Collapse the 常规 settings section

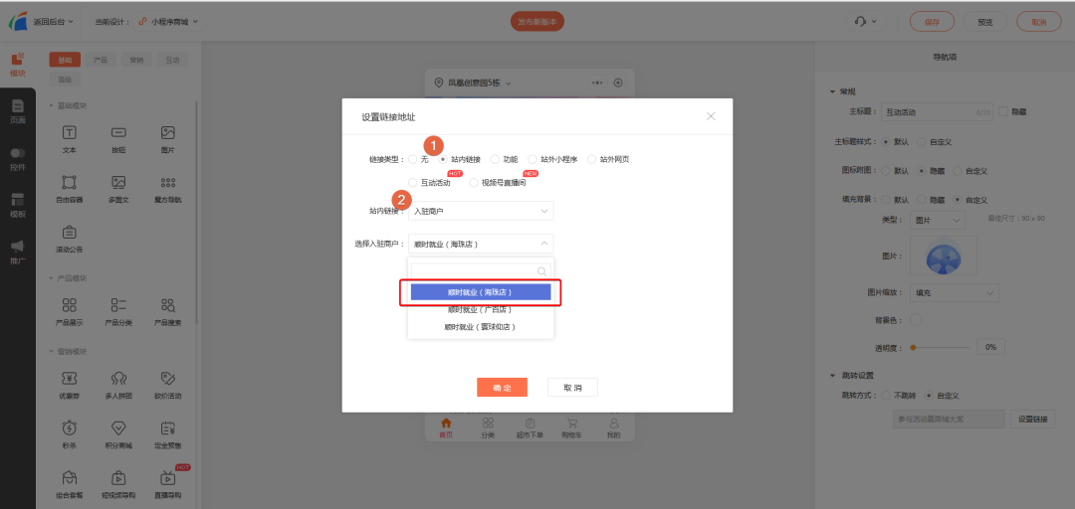coord(834,91)
